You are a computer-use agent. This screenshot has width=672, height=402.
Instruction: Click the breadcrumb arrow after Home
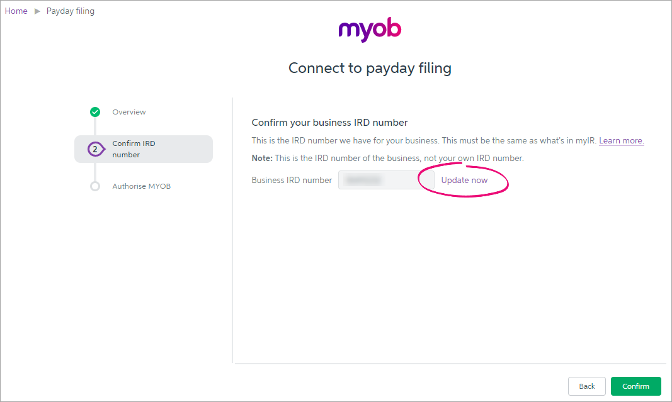point(37,11)
